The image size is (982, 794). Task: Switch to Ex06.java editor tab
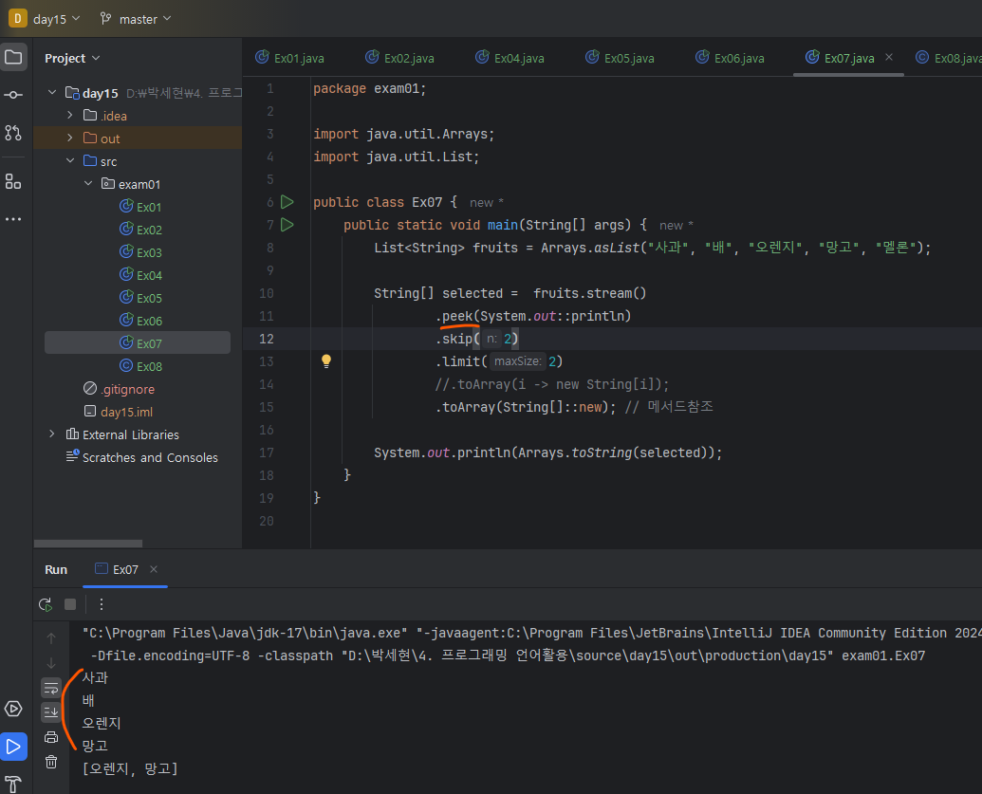731,58
